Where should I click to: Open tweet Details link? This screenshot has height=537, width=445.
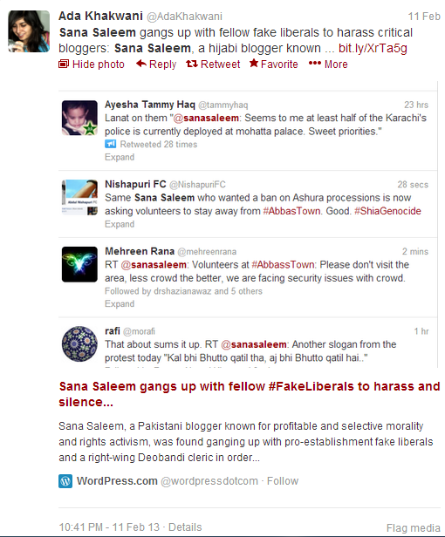[x=185, y=527]
